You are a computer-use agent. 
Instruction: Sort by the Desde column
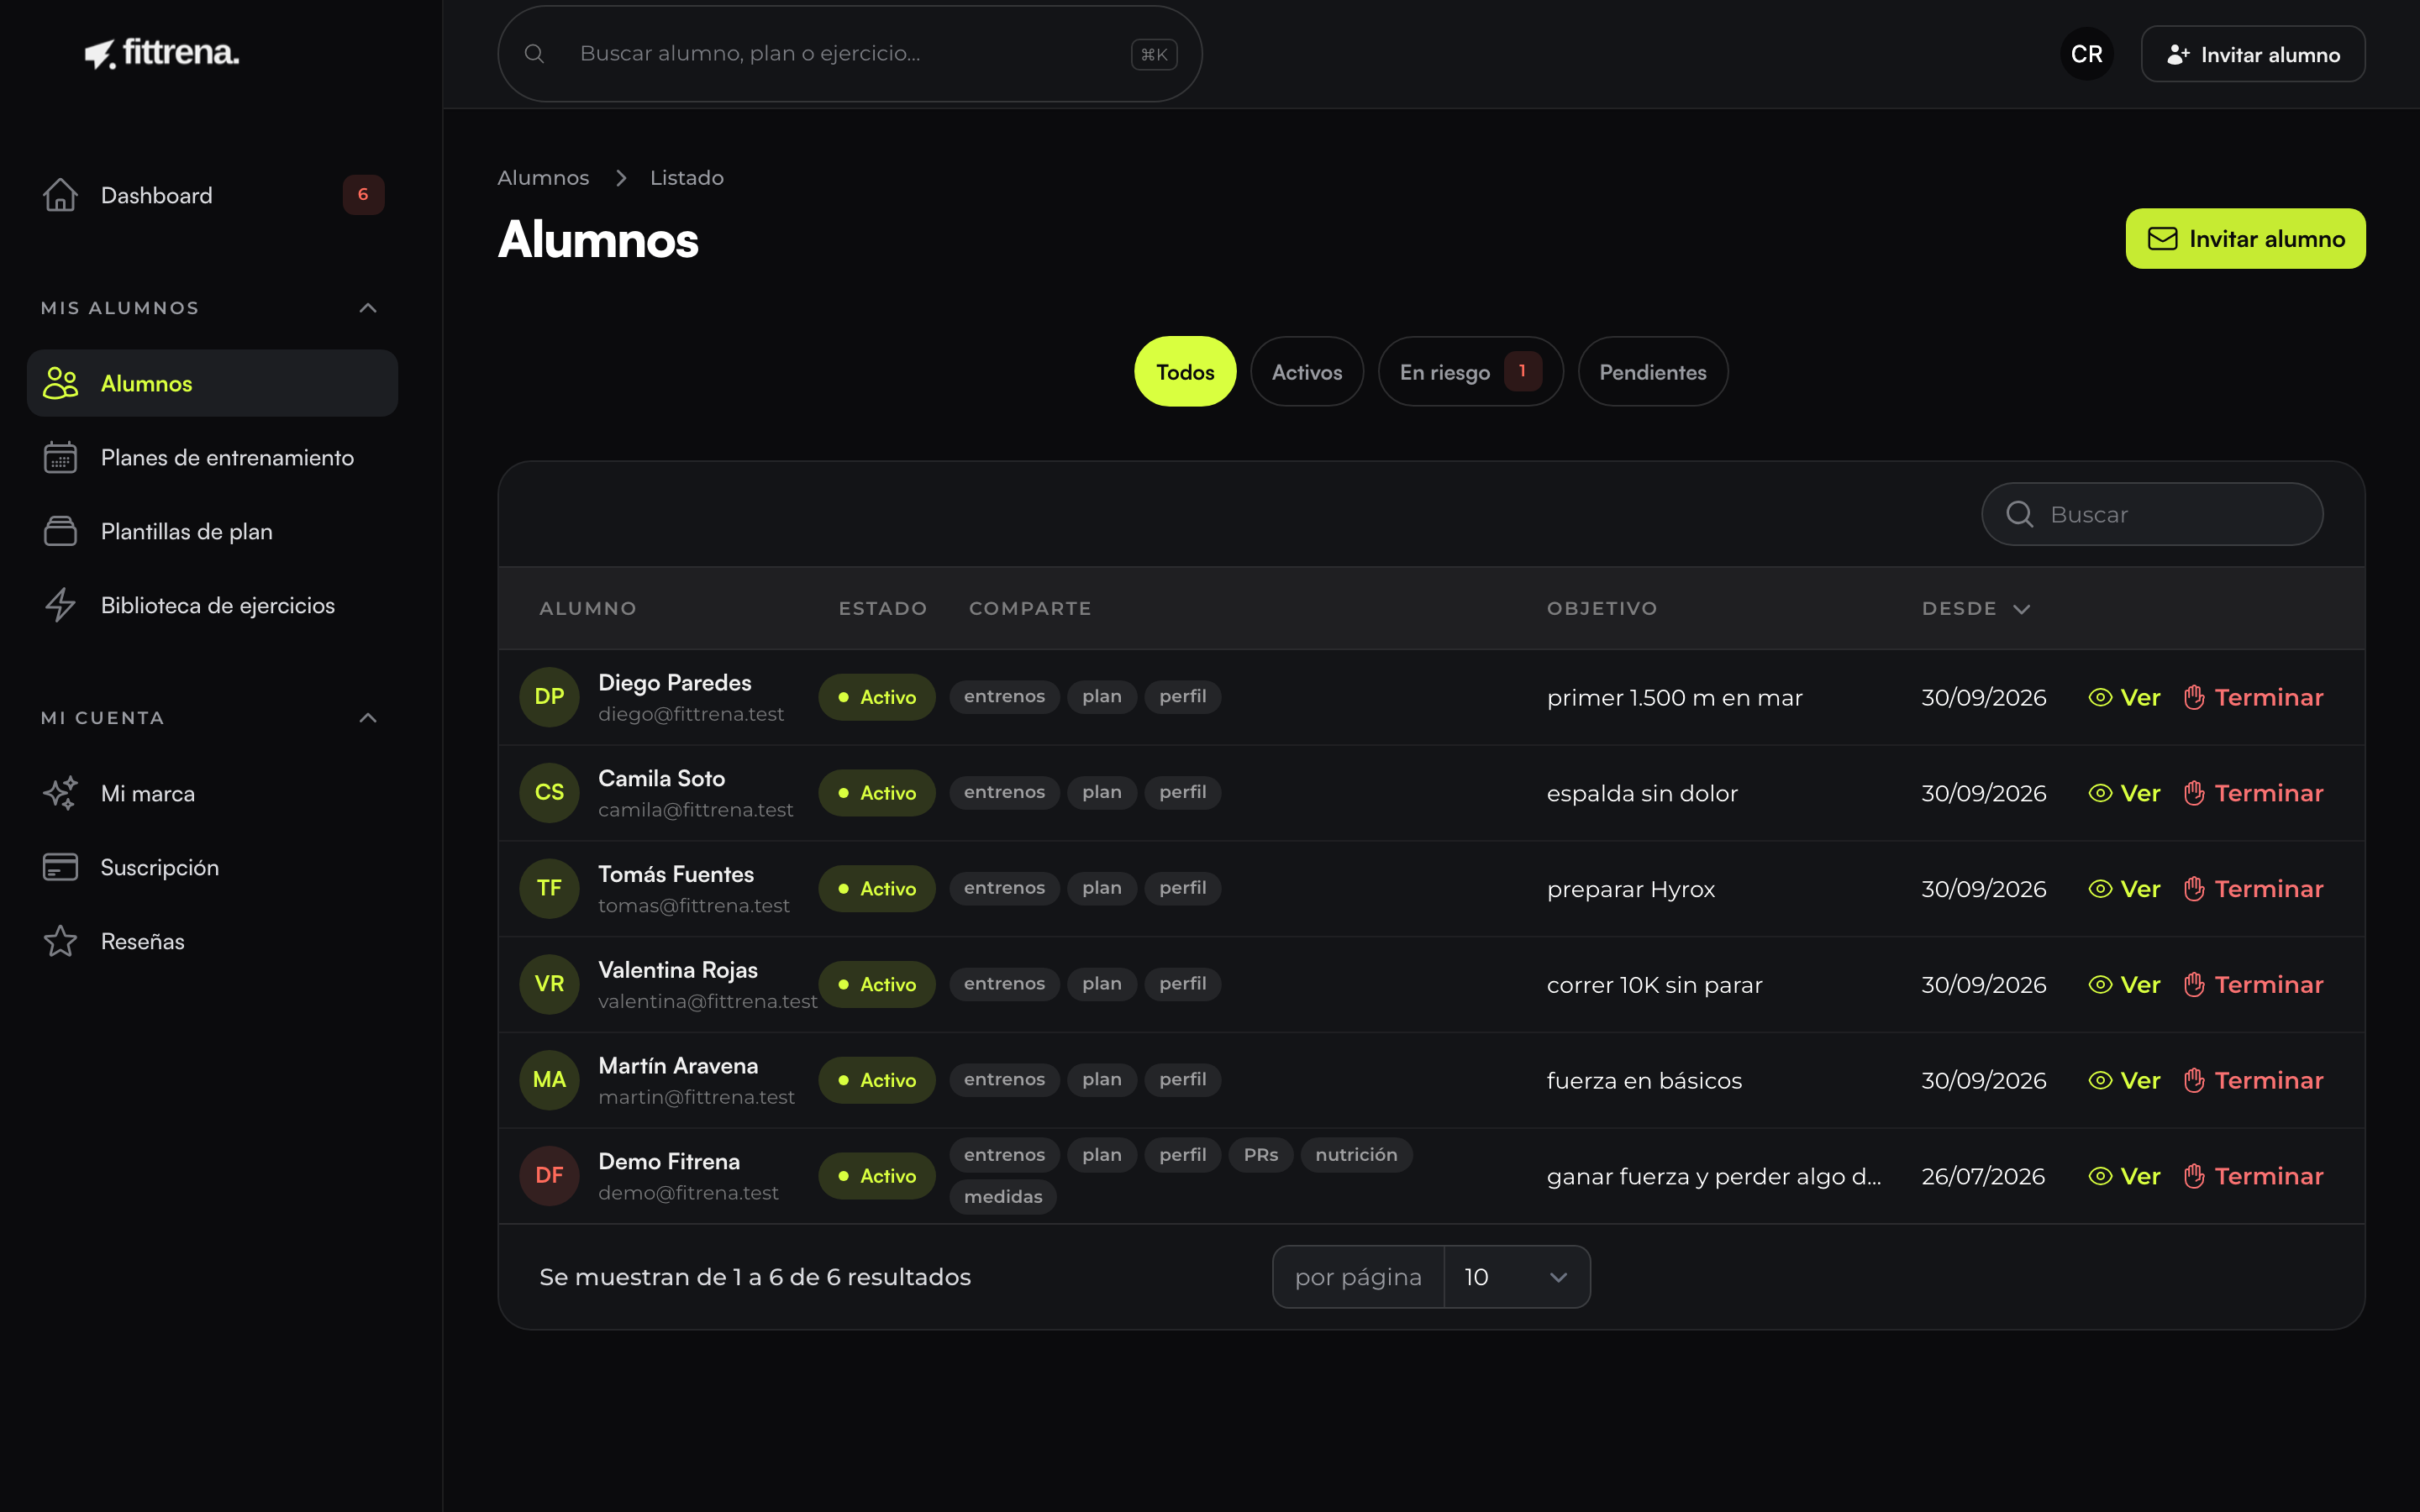coord(1975,609)
